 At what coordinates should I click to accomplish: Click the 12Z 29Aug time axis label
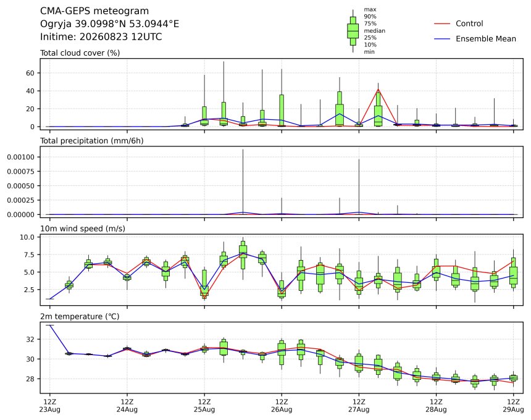click(x=513, y=405)
